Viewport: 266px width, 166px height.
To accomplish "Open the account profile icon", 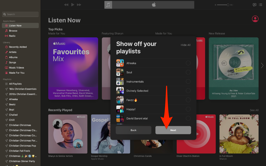I will click(255, 19).
